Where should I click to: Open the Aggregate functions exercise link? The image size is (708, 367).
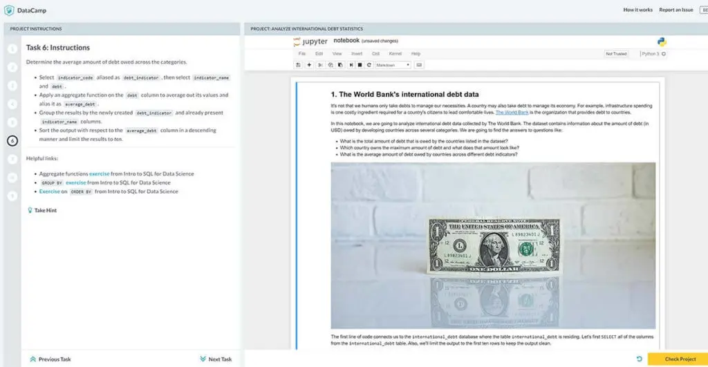click(100, 173)
